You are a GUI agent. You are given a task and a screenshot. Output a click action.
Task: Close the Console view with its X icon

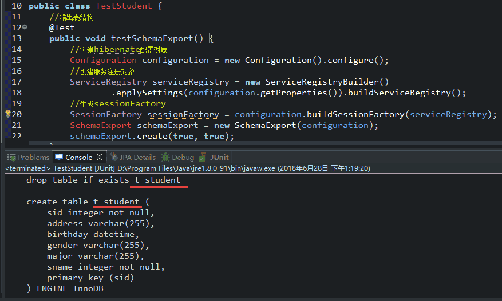tap(100, 157)
